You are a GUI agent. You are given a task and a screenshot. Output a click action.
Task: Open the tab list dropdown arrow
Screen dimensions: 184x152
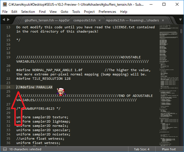[180, 20]
